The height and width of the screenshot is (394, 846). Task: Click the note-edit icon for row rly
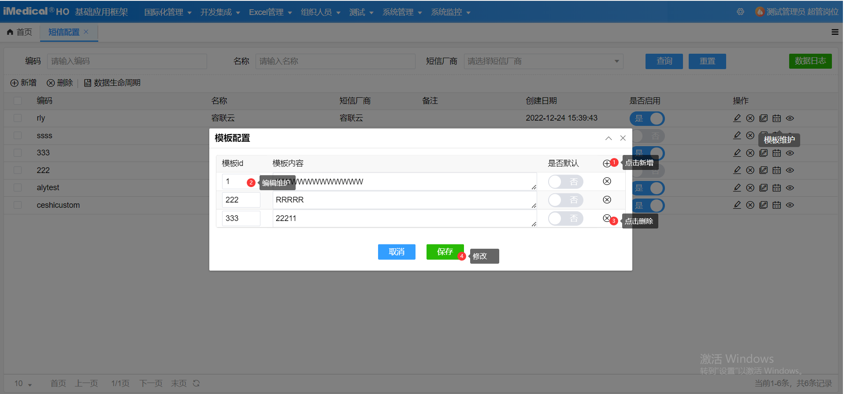pyautogui.click(x=764, y=118)
